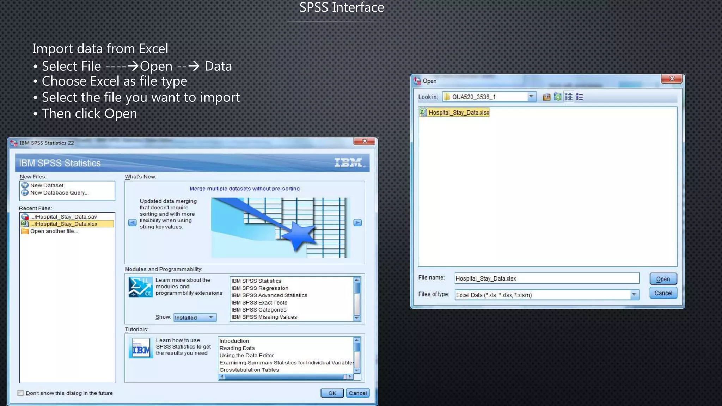Click the Open button in file dialog
Viewport: 722px width, 406px height.
(x=663, y=279)
